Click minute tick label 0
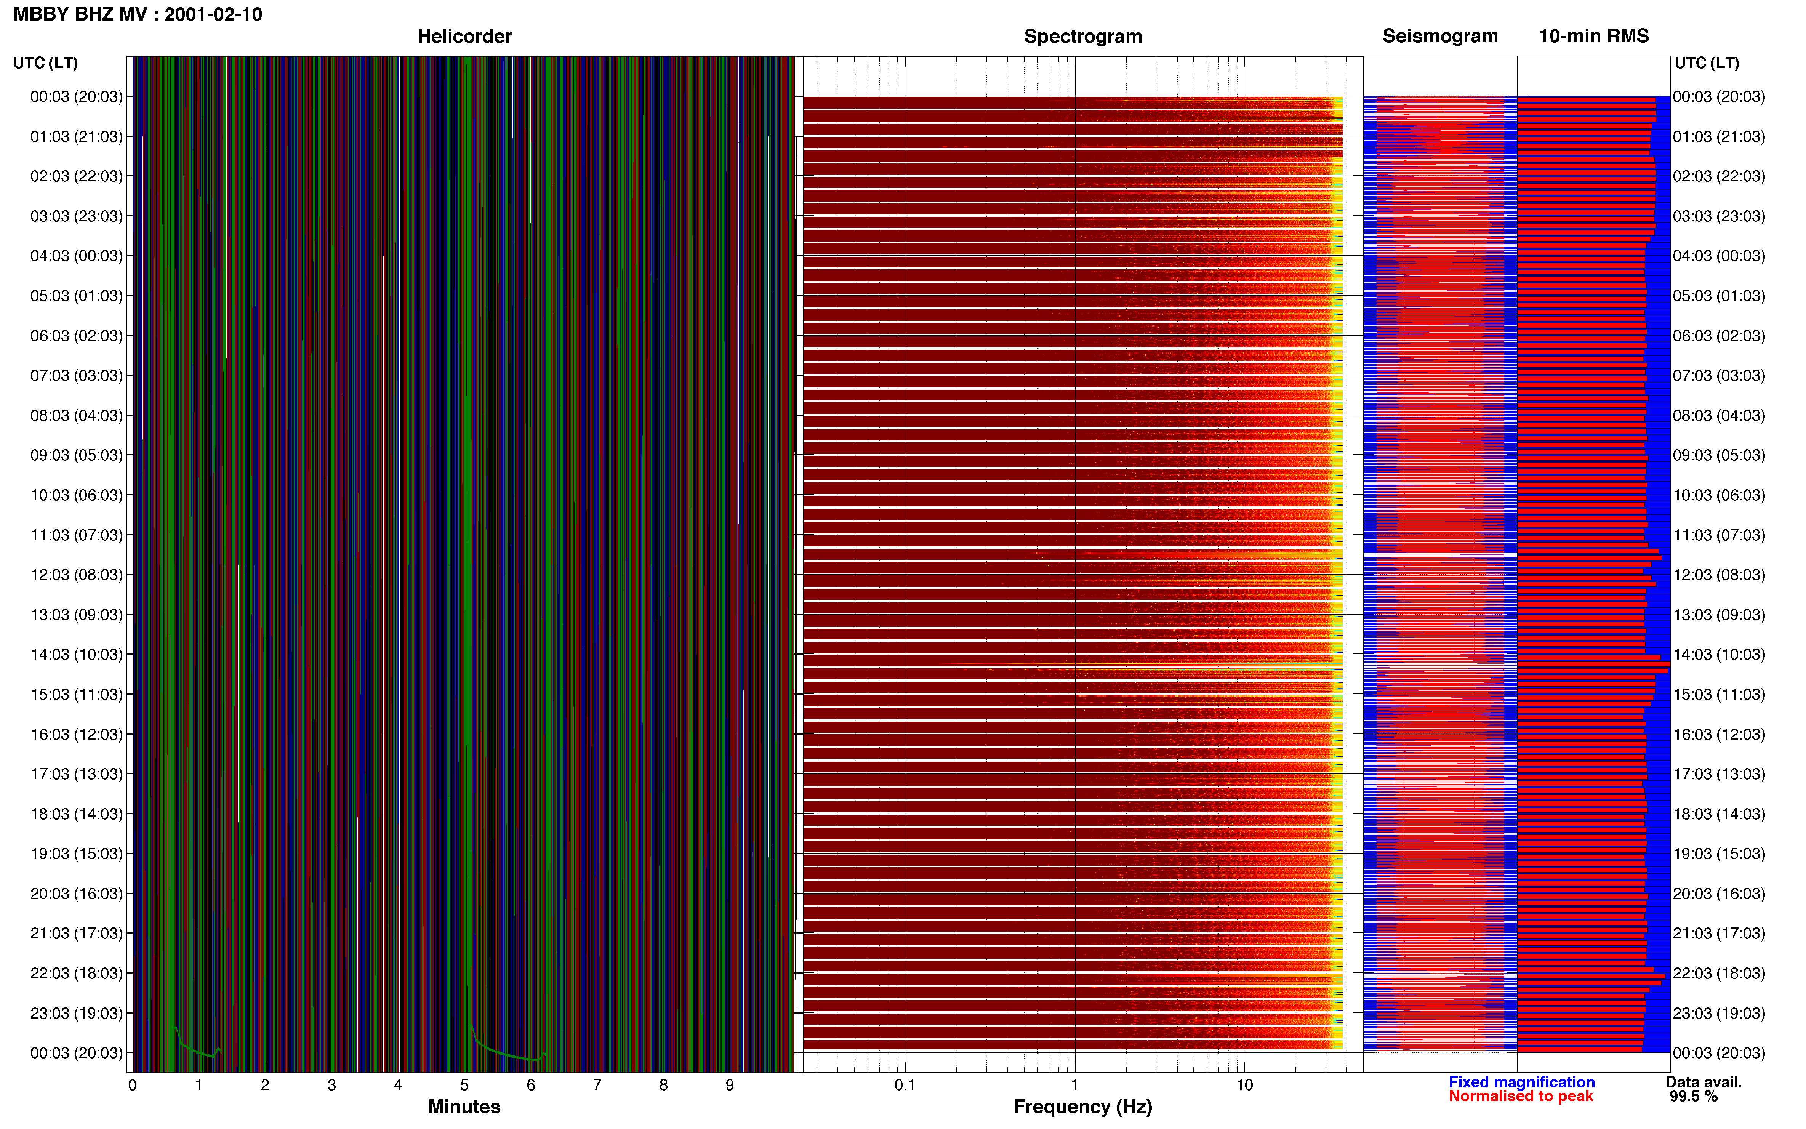This screenshot has width=1806, height=1129. click(x=133, y=1085)
